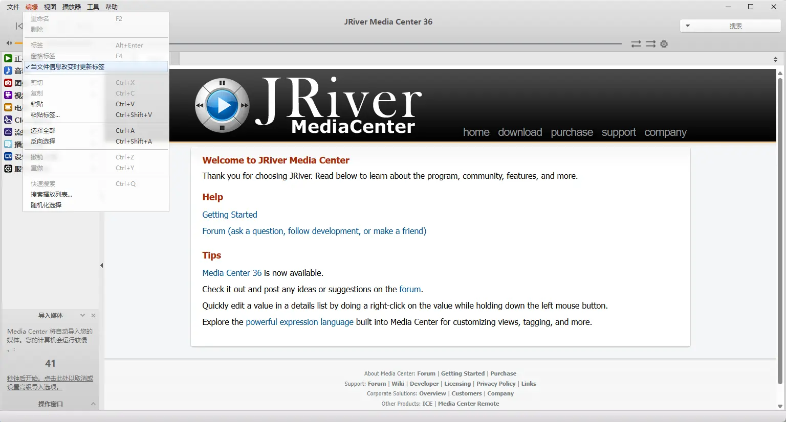Choose 粘贴 from the edit menu

[96, 104]
